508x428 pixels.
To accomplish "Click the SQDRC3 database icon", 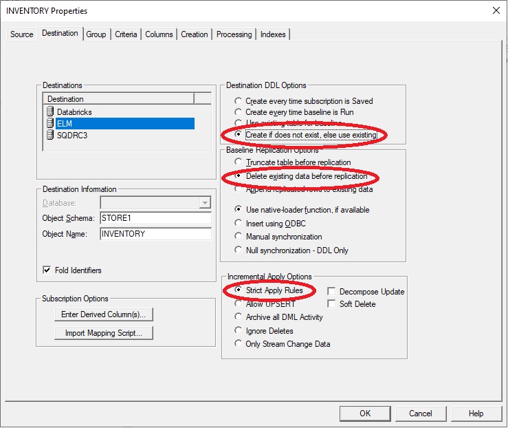I will pyautogui.click(x=49, y=135).
